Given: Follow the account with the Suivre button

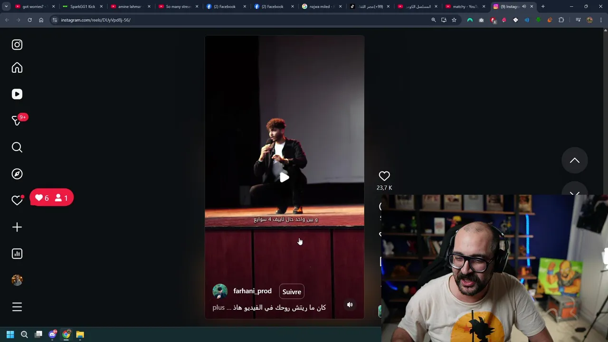Looking at the screenshot, I should (292, 292).
